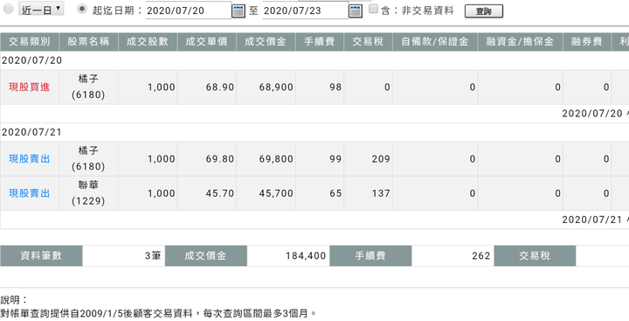Click the price value 69.80
The image size is (629, 321).
(220, 158)
